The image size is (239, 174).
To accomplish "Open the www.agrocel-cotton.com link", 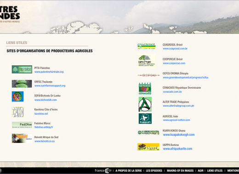I will tap(176, 120).
